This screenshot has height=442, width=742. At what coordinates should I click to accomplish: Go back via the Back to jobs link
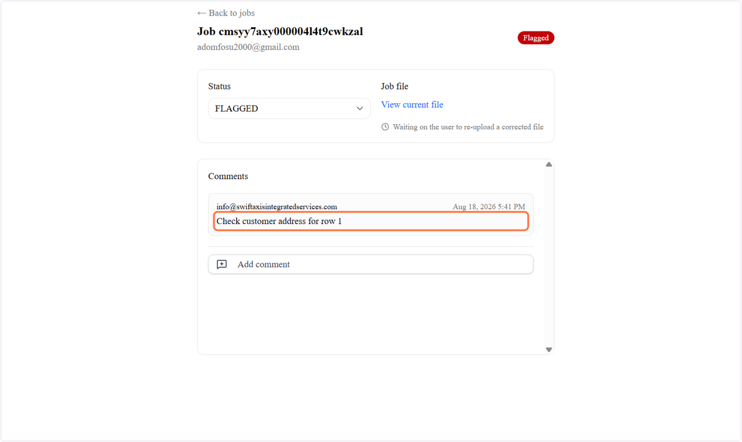coord(226,13)
